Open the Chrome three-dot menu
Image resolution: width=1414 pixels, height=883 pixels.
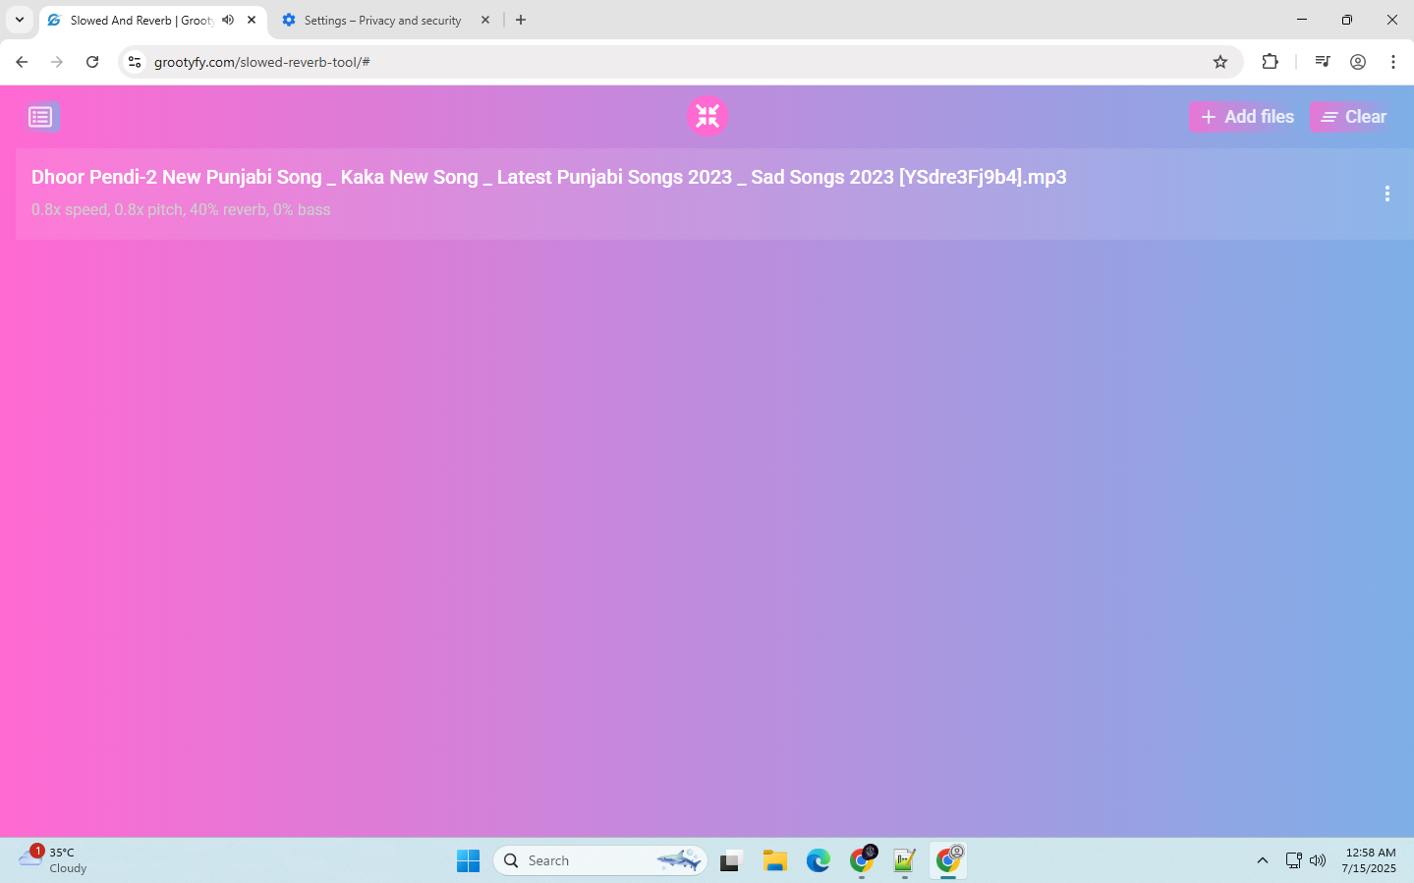point(1393,62)
